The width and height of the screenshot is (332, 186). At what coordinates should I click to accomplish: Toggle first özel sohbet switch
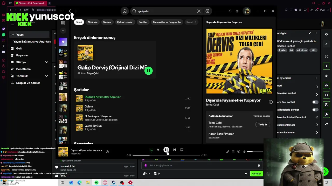[x=315, y=102]
